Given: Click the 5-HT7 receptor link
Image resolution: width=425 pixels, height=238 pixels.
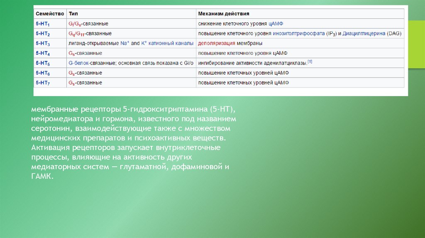Looking at the screenshot, I should click(x=43, y=83).
